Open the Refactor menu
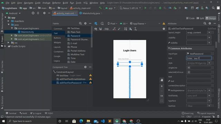 pyautogui.click(x=56, y=3)
